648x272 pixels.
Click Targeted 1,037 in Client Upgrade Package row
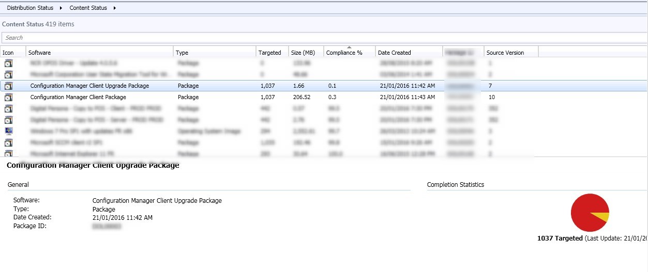[x=268, y=86]
